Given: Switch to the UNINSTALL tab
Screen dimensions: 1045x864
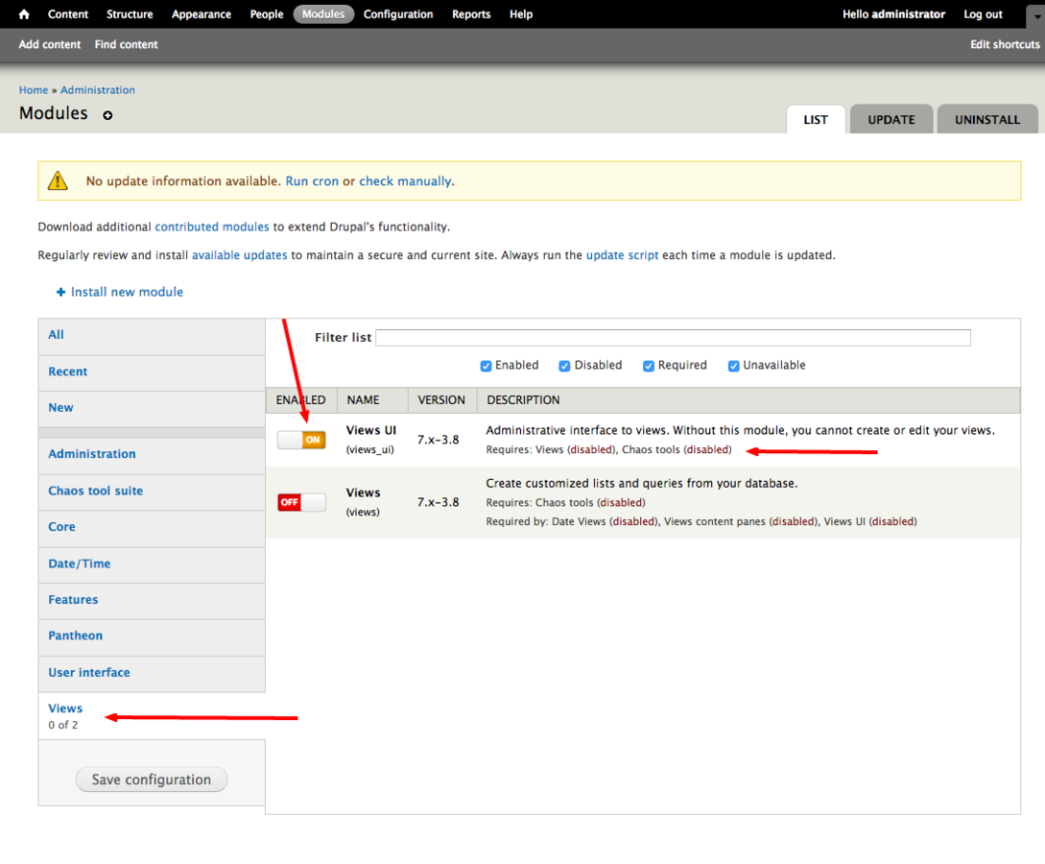Looking at the screenshot, I should pyautogui.click(x=987, y=119).
